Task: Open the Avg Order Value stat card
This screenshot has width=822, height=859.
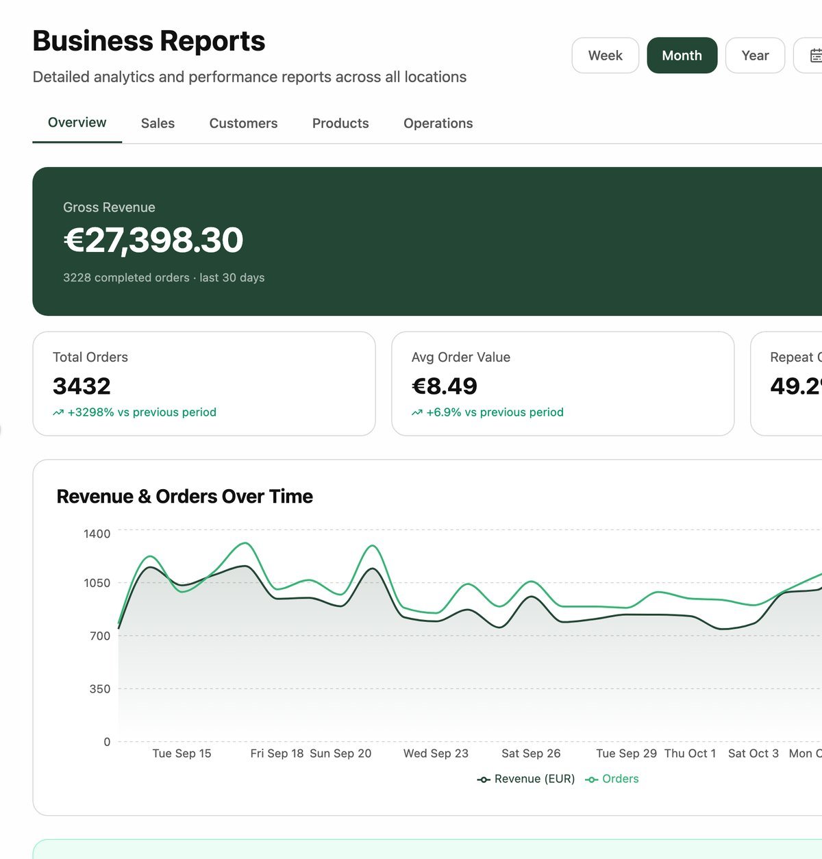Action: [563, 384]
